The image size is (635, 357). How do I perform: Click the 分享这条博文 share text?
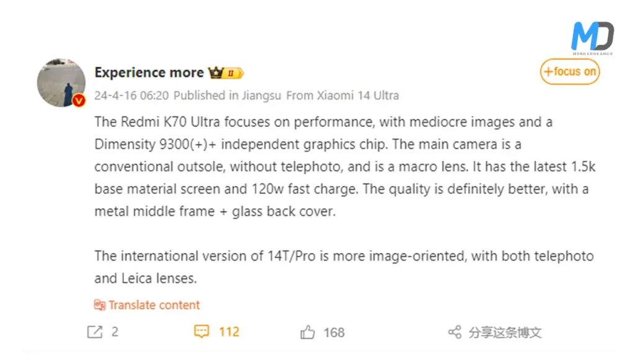504,332
